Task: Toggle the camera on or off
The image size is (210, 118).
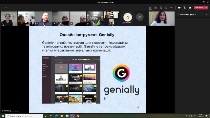Action: click(x=179, y=8)
